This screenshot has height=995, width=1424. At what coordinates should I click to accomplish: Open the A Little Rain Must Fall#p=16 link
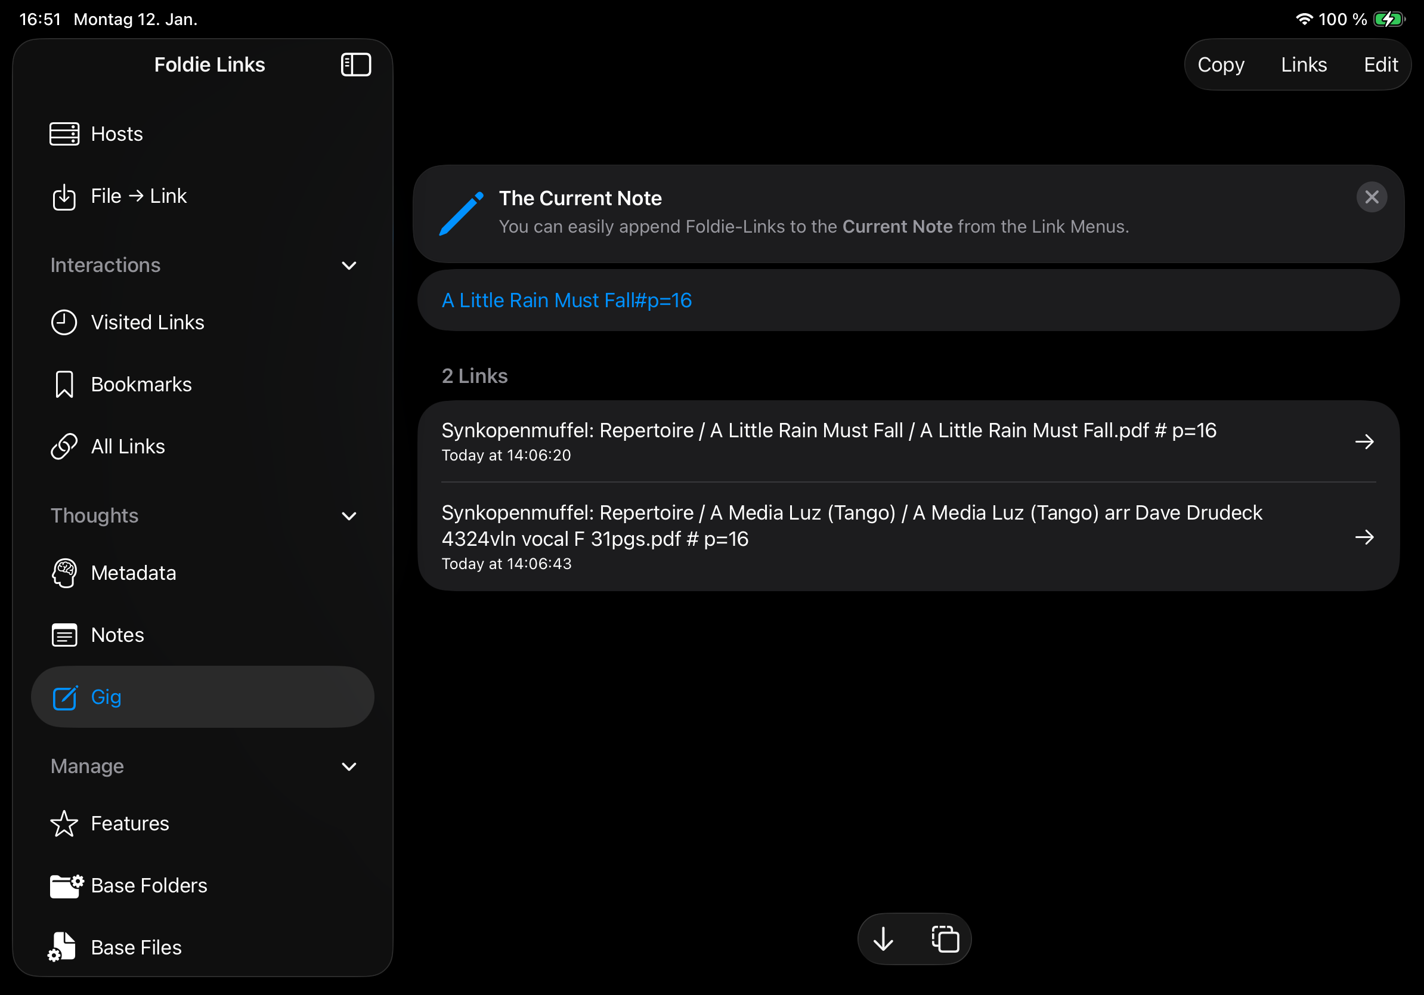pyautogui.click(x=566, y=300)
